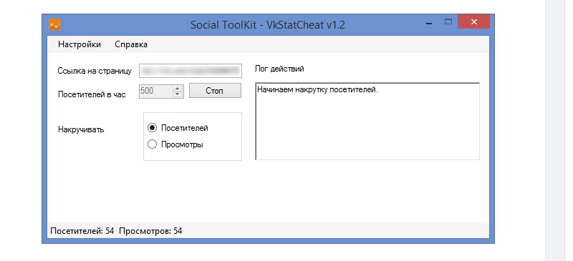The height and width of the screenshot is (261, 573).
Task: Click the Стоп button
Action: tap(215, 91)
